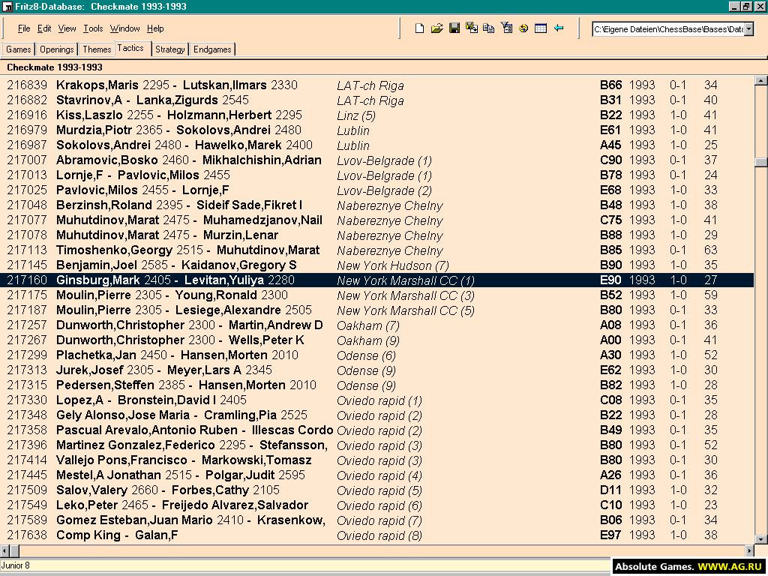Select game 217113 Timoshenko,Georgy vs Muhutdinov,Marat
This screenshot has height=576, width=768.
377,250
